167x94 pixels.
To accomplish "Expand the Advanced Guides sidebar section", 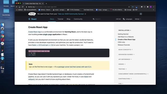I will pos(126,55).
